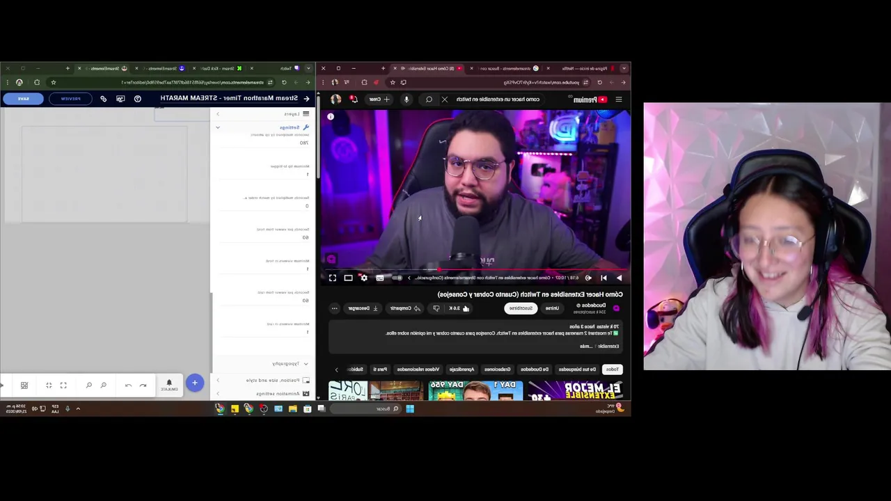Viewport: 891px width, 501px height.
Task: Switch to the Stream - Kick Dash tab
Action: tap(220, 68)
